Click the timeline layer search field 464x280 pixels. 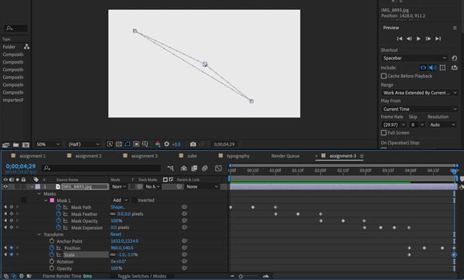[x=101, y=168]
